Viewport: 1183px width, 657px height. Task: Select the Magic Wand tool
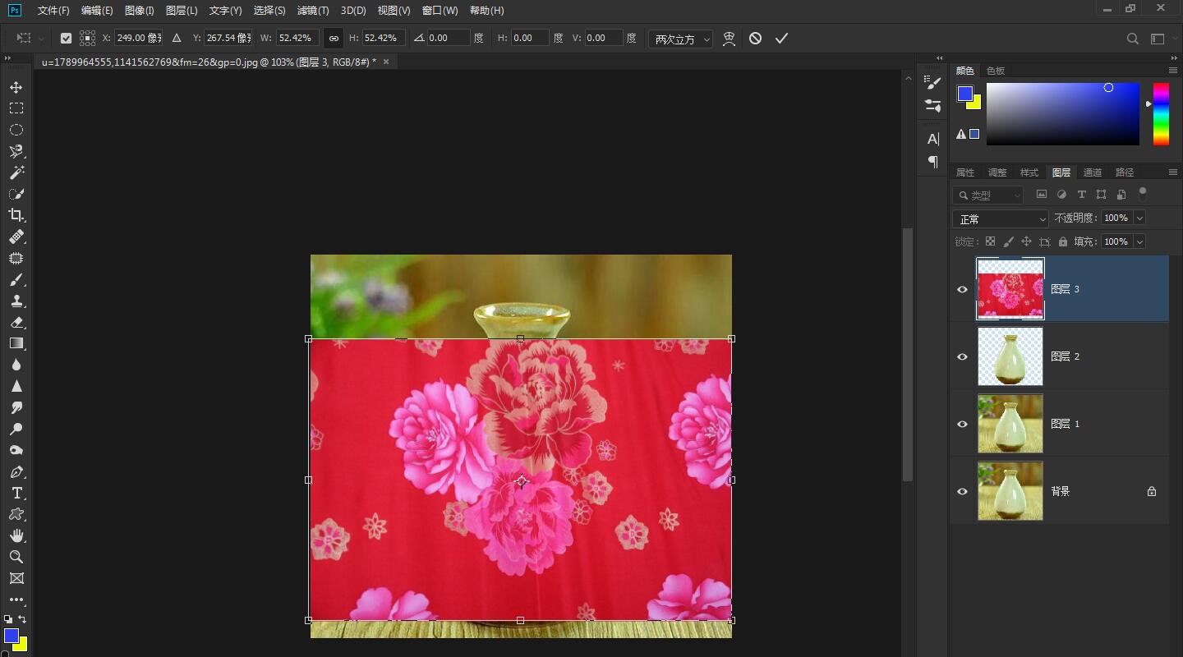[x=16, y=172]
